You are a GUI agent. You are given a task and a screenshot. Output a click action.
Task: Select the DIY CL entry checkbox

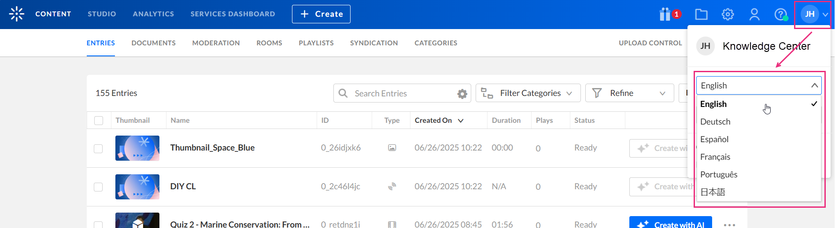pos(98,187)
